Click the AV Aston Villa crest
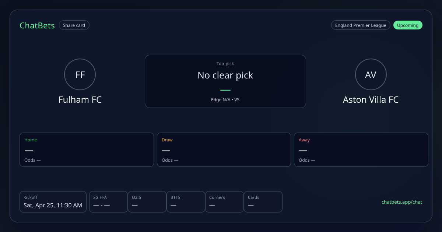The height and width of the screenshot is (232, 442). [371, 75]
